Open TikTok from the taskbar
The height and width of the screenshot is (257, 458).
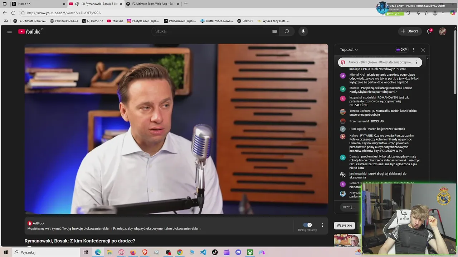(215, 252)
